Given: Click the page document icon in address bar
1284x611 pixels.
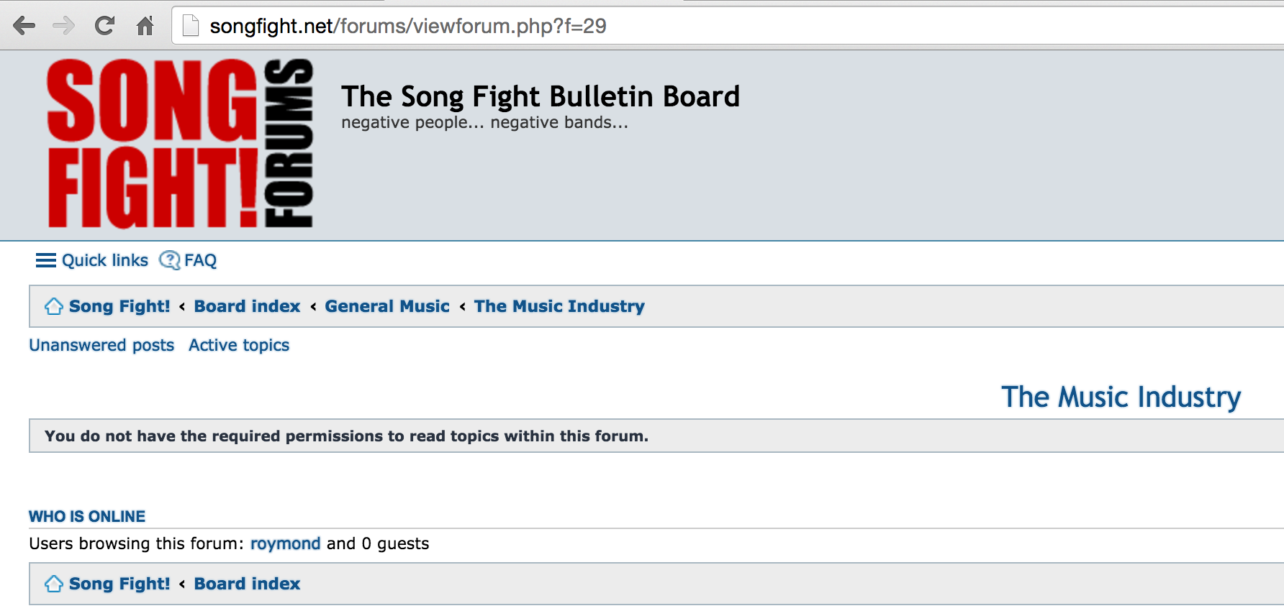Looking at the screenshot, I should point(191,26).
